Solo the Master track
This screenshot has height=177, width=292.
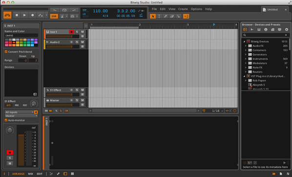(77, 100)
